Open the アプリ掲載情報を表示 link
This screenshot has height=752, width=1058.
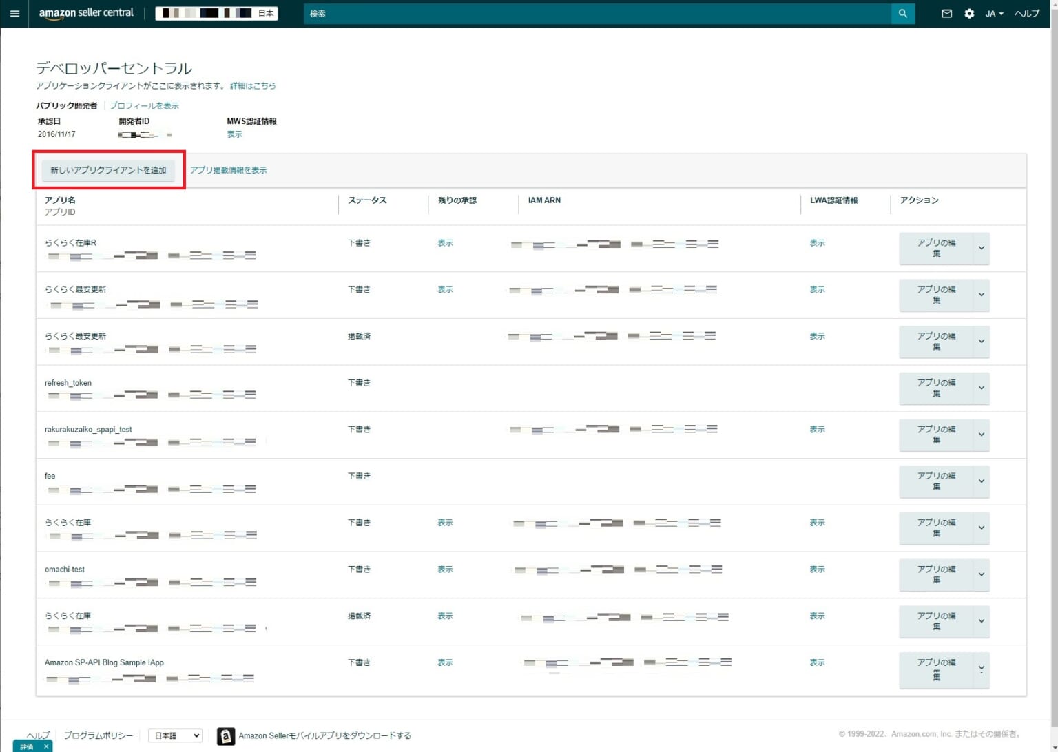pyautogui.click(x=229, y=170)
